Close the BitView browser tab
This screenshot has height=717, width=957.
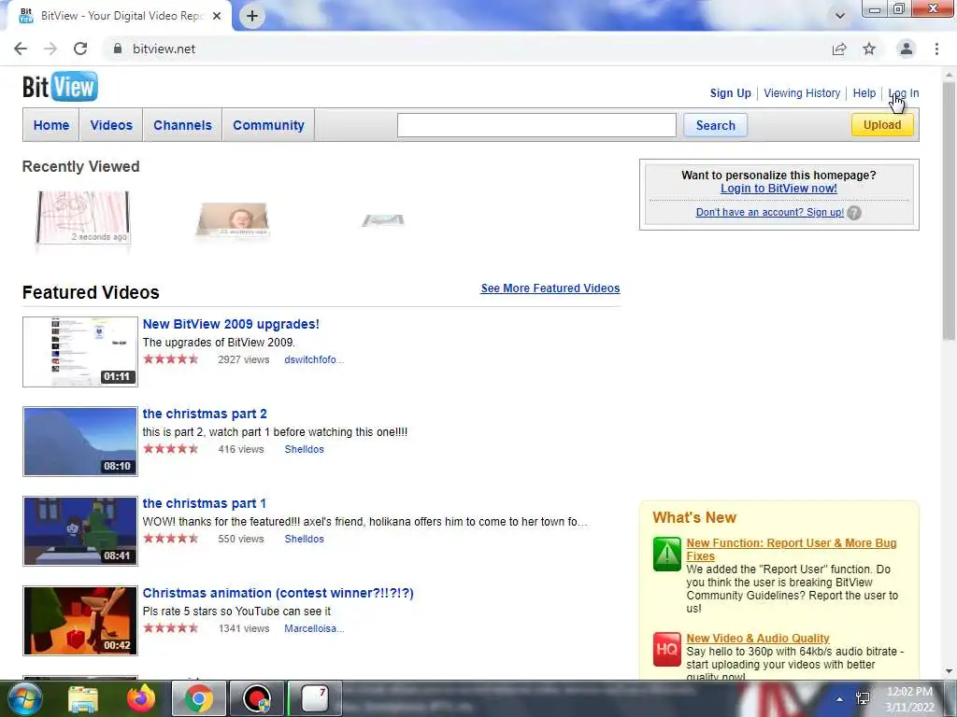217,16
